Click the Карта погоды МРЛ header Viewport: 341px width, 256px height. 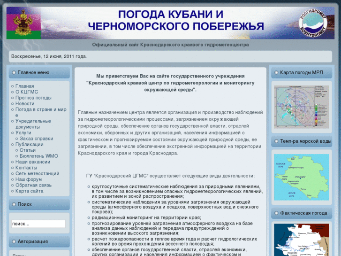click(302, 72)
